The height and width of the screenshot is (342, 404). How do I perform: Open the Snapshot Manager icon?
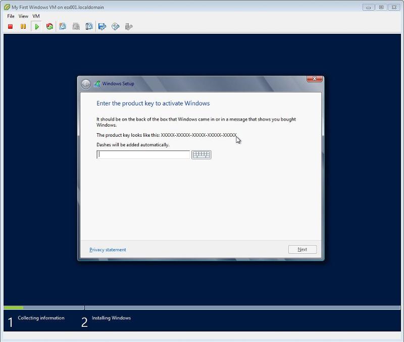click(89, 27)
